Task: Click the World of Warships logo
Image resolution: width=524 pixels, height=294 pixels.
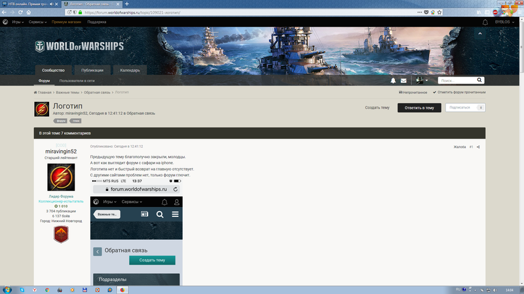Action: tap(79, 46)
